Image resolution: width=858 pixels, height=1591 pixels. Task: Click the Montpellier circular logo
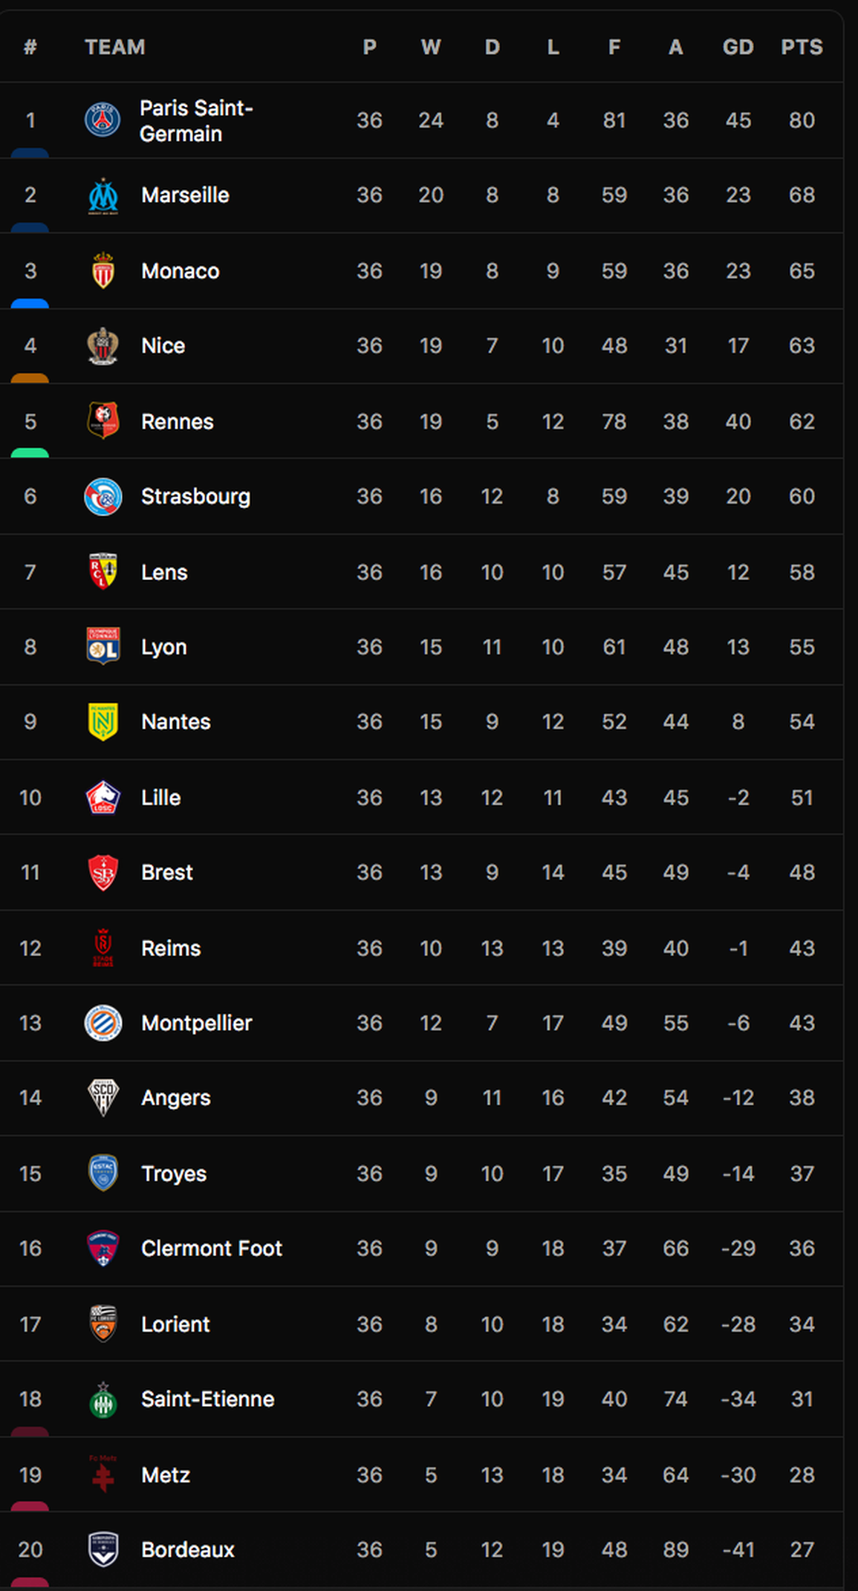point(103,1023)
